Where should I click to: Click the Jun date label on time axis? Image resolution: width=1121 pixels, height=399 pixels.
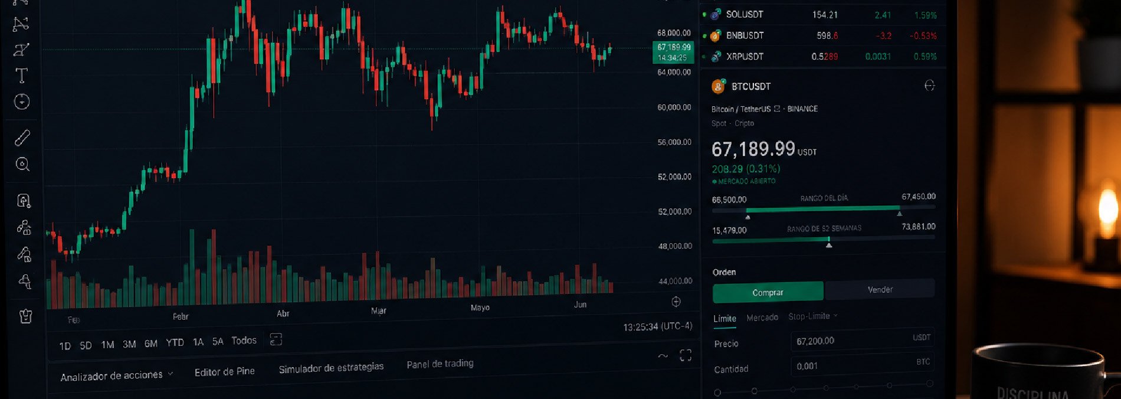coord(581,305)
